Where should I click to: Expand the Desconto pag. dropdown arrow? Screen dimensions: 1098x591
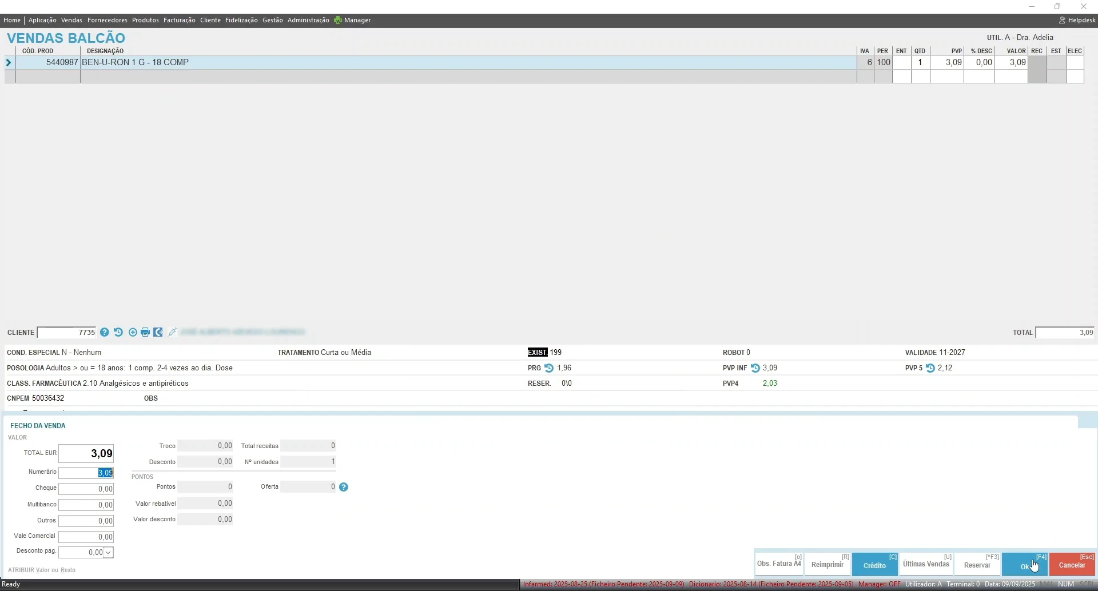click(108, 552)
